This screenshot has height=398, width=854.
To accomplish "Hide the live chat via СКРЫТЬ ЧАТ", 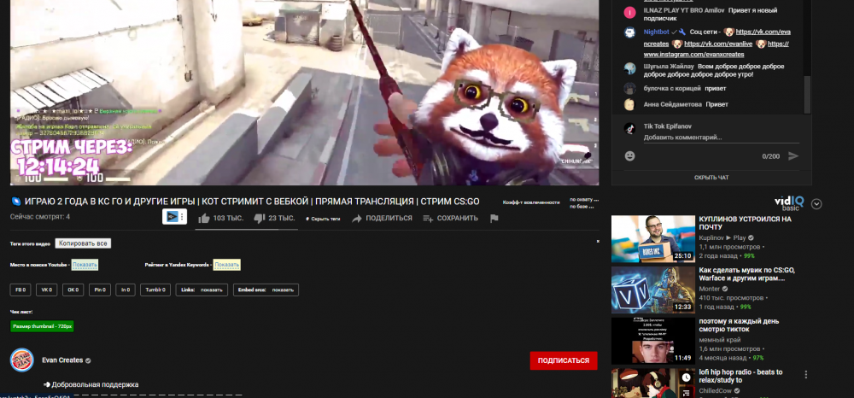I will coord(711,178).
